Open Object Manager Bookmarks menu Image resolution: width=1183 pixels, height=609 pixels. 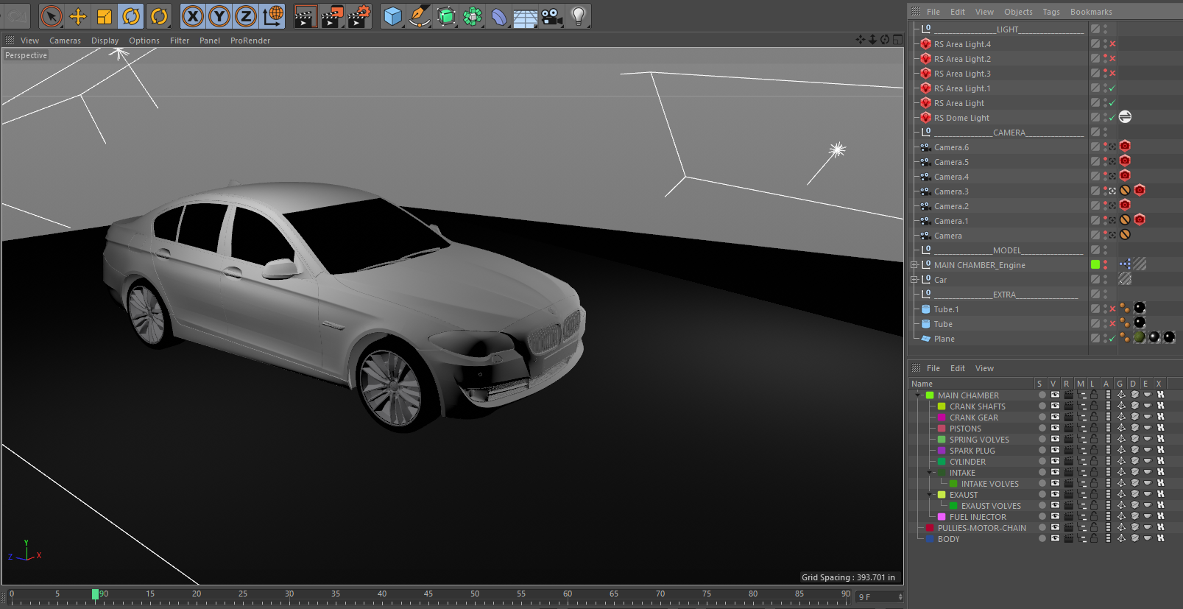[1091, 12]
